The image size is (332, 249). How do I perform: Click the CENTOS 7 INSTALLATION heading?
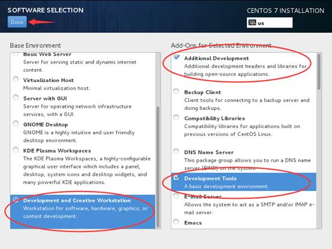pyautogui.click(x=285, y=11)
